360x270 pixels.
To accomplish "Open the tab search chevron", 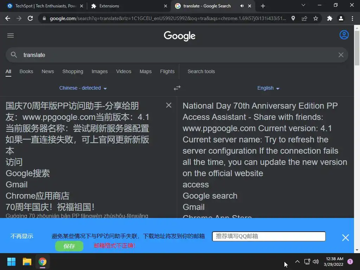I will point(303,5).
